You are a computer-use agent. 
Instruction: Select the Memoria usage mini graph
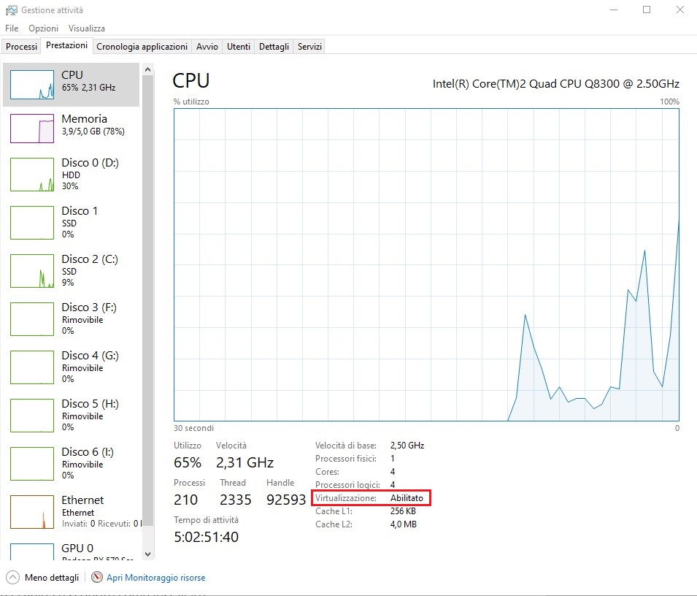[x=32, y=128]
